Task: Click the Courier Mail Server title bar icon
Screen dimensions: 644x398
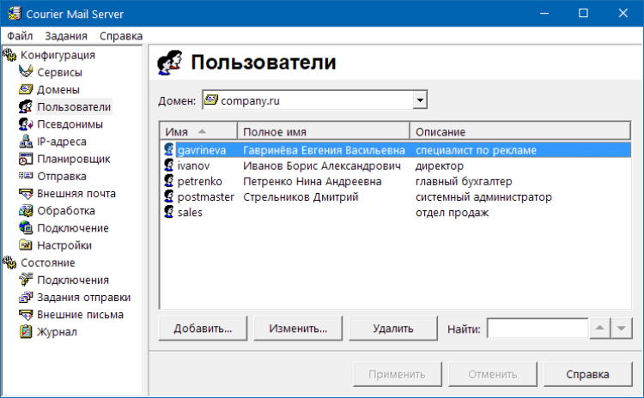Action: point(15,13)
